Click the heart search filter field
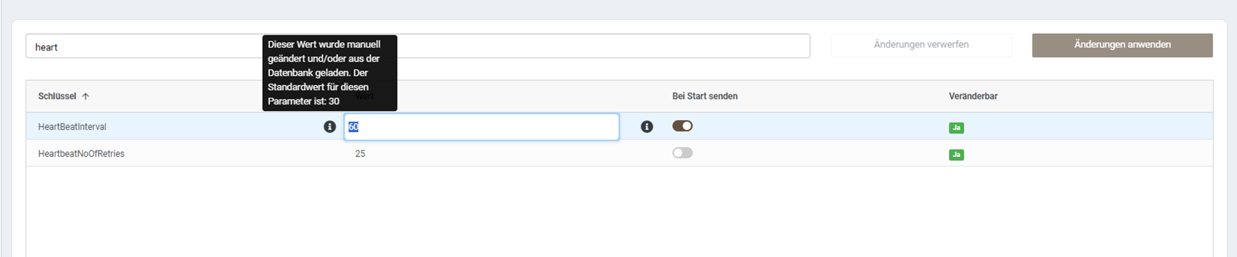The width and height of the screenshot is (1237, 257). click(x=418, y=46)
